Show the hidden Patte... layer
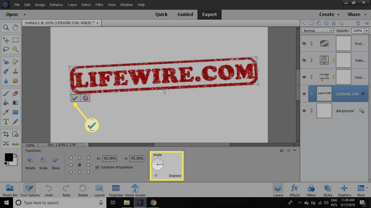This screenshot has height=208, width=371. (304, 60)
